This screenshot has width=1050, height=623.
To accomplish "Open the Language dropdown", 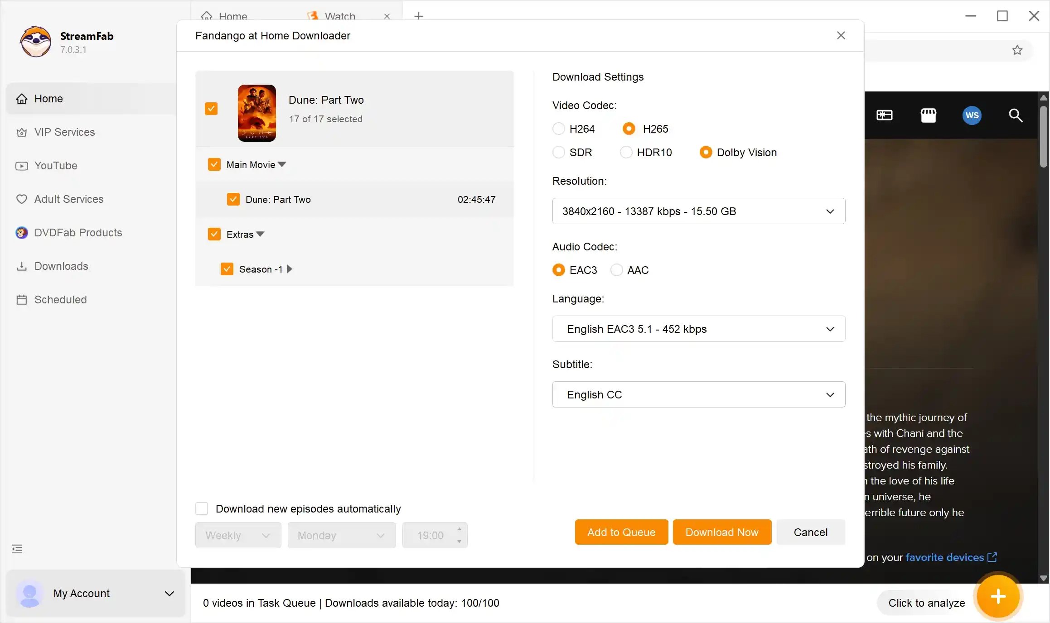I will pyautogui.click(x=699, y=329).
